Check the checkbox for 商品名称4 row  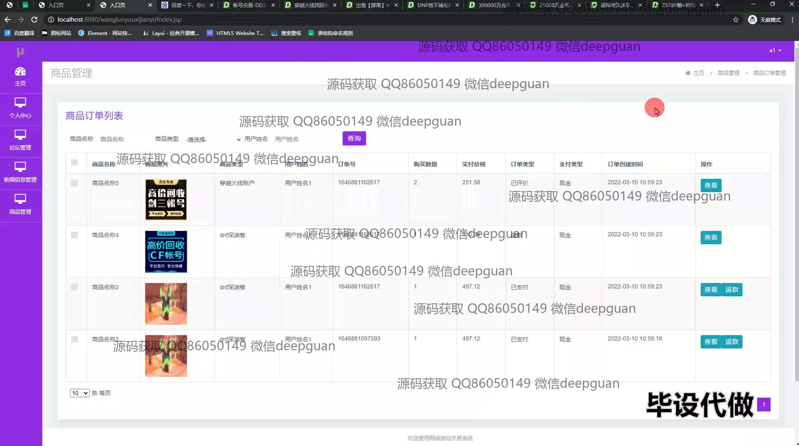(x=74, y=235)
